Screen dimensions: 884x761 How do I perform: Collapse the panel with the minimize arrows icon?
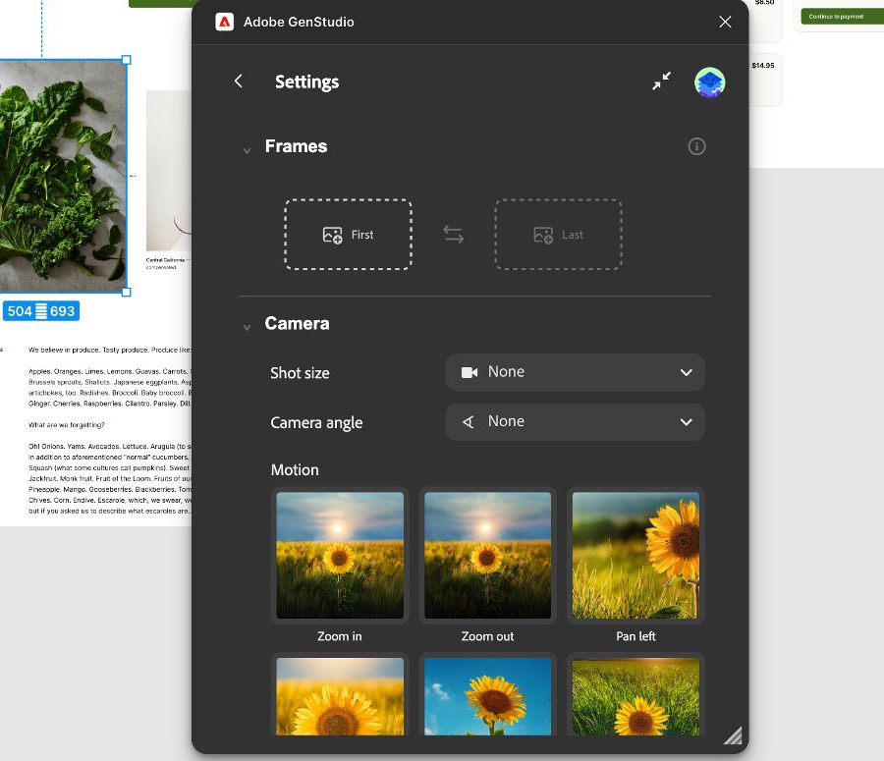(661, 82)
